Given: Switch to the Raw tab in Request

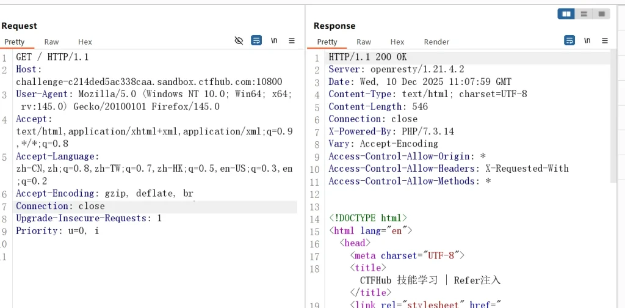Looking at the screenshot, I should point(51,42).
